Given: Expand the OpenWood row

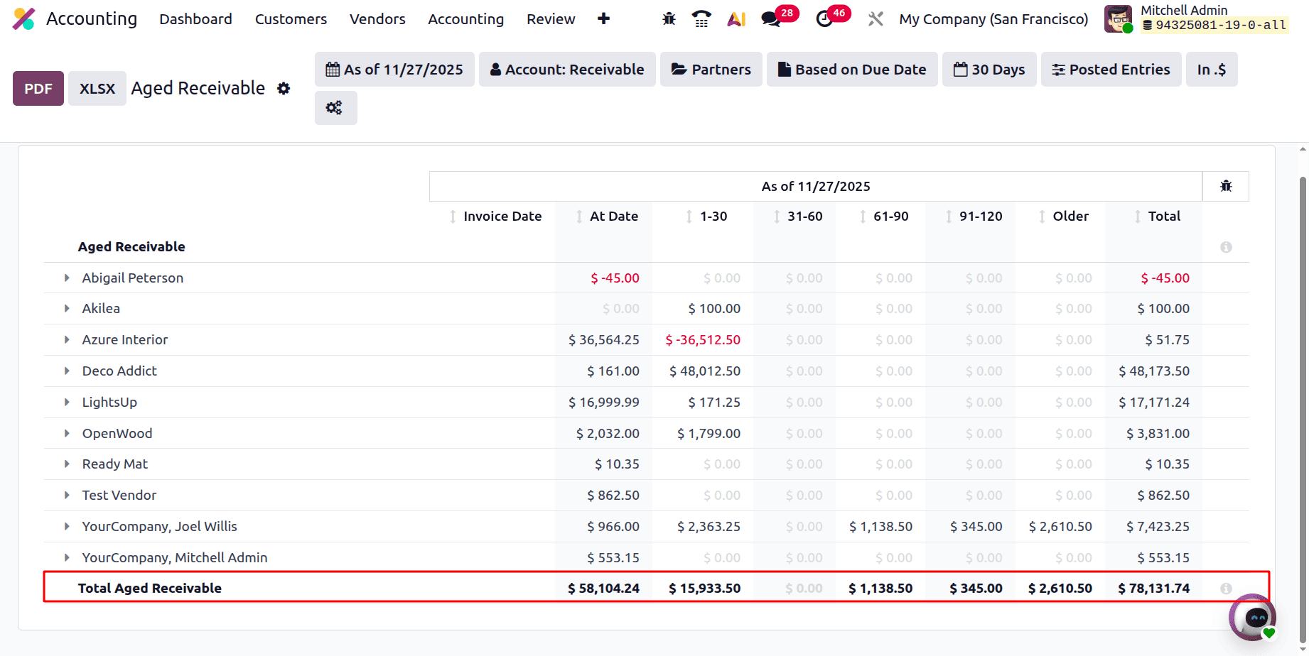Looking at the screenshot, I should (x=67, y=433).
